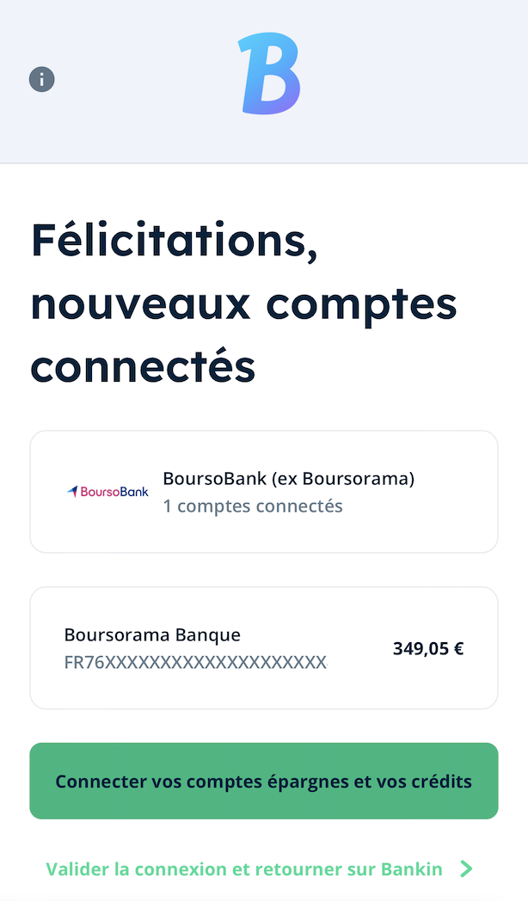Open the info icon in the header
The width and height of the screenshot is (528, 901).
[42, 79]
